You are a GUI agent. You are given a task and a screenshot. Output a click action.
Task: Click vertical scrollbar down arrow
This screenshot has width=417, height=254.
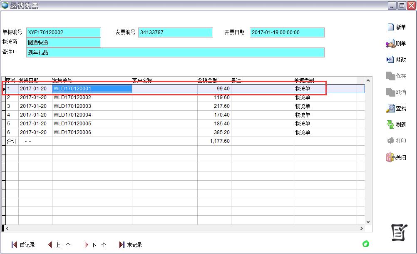click(368, 222)
